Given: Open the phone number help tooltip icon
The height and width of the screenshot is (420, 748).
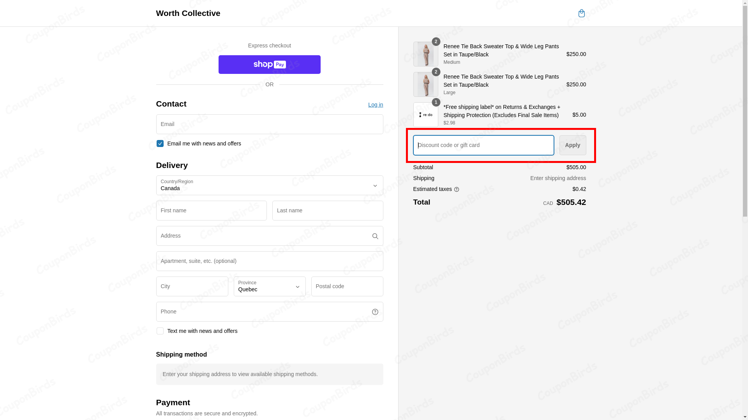Looking at the screenshot, I should 375,311.
